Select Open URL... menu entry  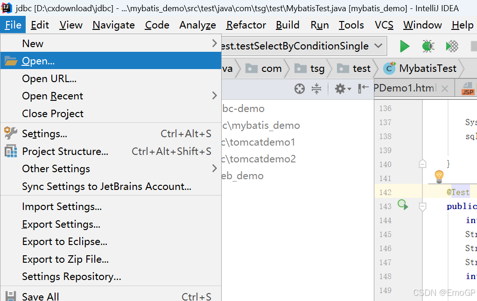click(x=111, y=78)
